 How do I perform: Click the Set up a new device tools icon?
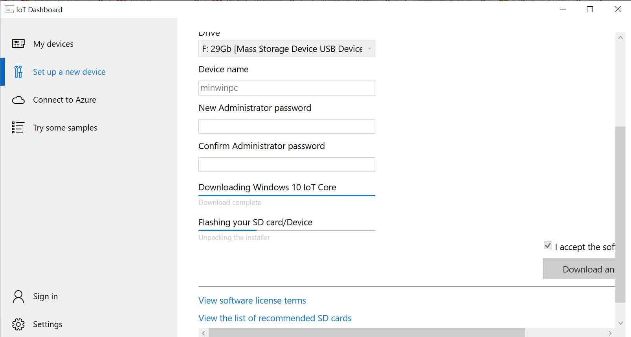click(18, 72)
